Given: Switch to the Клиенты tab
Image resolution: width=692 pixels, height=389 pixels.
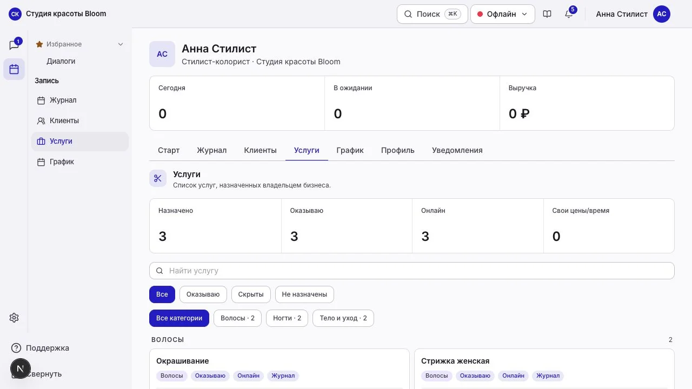Looking at the screenshot, I should [x=261, y=150].
